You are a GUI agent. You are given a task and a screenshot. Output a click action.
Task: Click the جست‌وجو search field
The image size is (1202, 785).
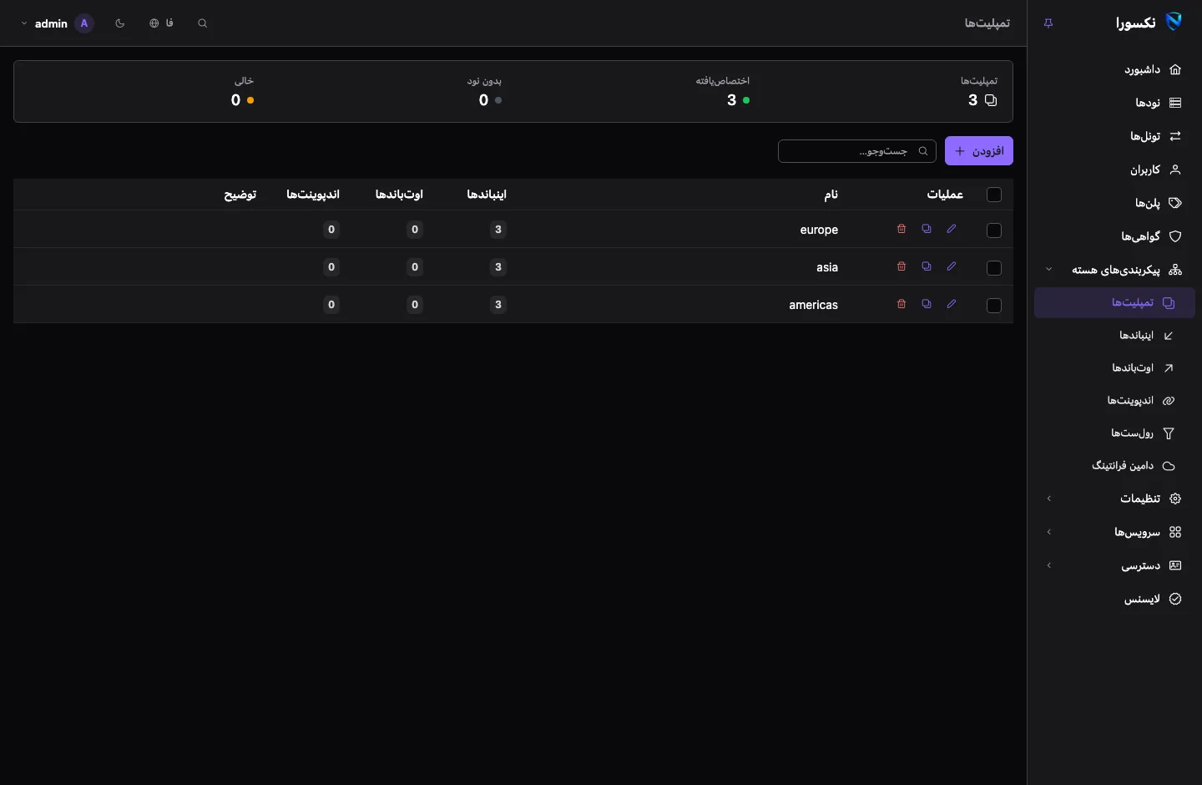(857, 151)
